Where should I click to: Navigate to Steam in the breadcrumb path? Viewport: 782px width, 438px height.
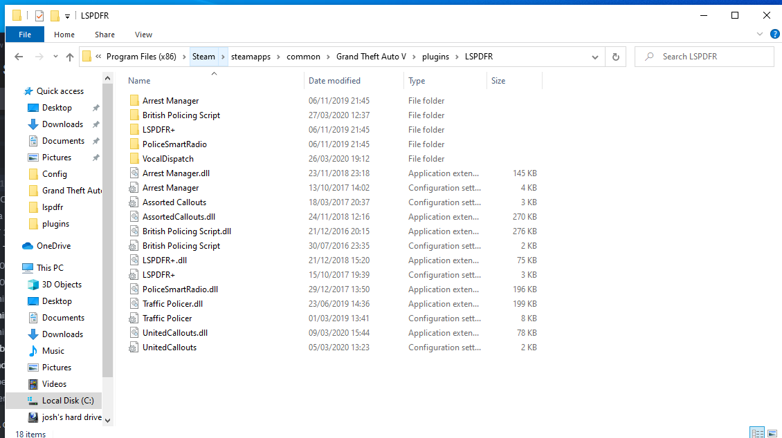tap(203, 57)
